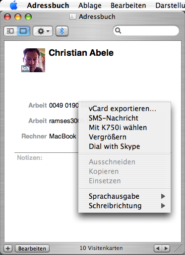Viewport: 185px width, 255px height.
Task: Go to next card arrow
Action: (x=166, y=249)
